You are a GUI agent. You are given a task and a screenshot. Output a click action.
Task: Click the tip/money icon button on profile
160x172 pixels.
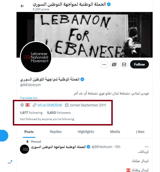pos(114,64)
